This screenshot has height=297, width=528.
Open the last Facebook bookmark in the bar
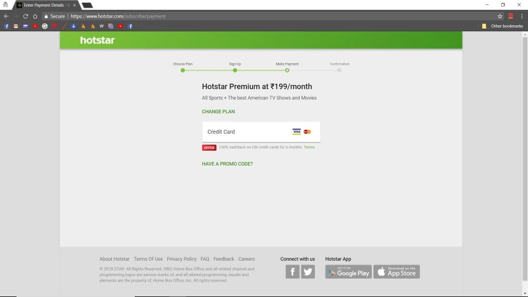[130, 26]
